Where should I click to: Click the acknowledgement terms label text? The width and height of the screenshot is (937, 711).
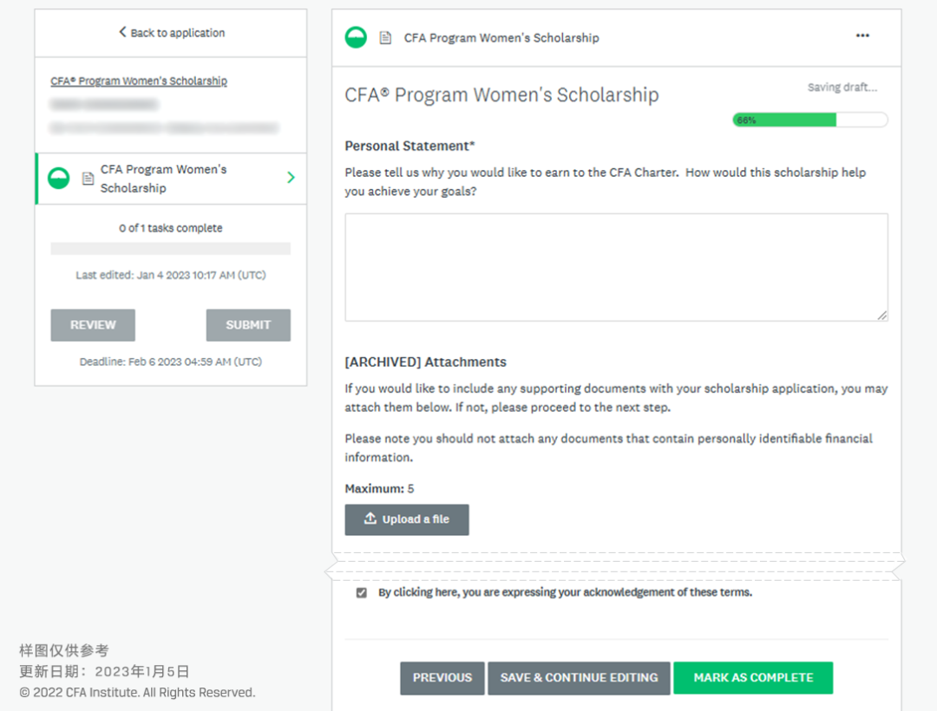565,592
